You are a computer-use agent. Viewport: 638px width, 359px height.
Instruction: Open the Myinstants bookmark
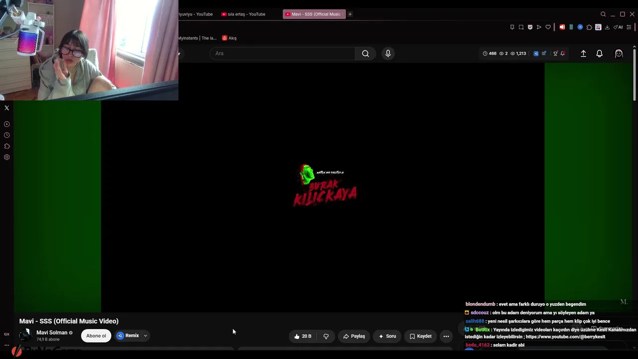pyautogui.click(x=197, y=38)
